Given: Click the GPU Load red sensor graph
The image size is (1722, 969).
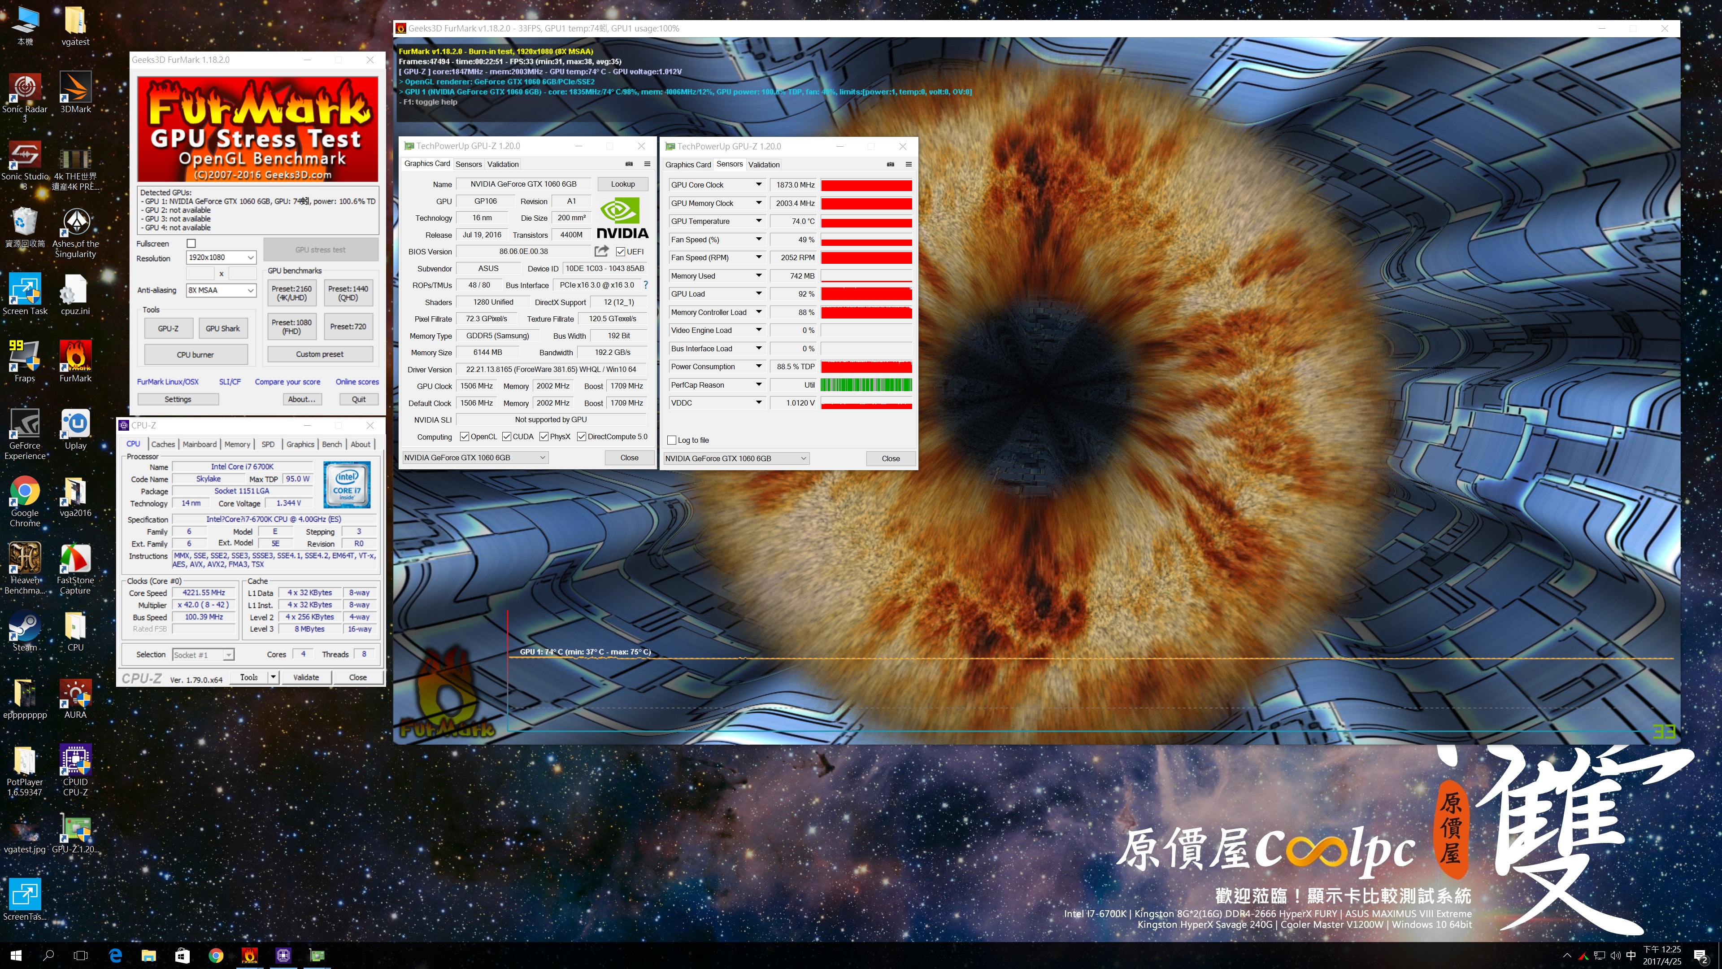Looking at the screenshot, I should click(x=866, y=293).
